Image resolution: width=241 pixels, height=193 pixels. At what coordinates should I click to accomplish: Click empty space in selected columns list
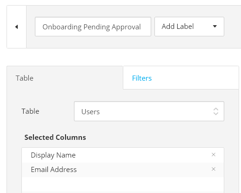pyautogui.click(x=123, y=185)
